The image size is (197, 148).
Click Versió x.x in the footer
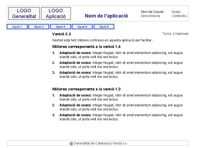(x=120, y=143)
